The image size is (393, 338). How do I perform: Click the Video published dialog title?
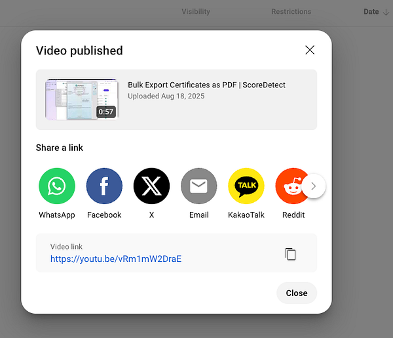click(79, 51)
